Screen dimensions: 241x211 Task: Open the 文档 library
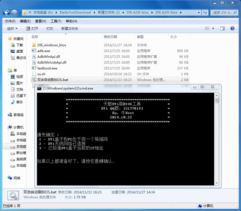click(17, 89)
